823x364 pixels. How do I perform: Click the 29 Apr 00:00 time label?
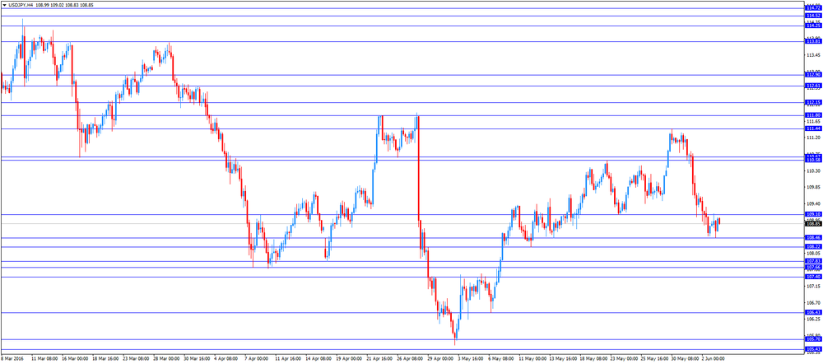point(441,359)
